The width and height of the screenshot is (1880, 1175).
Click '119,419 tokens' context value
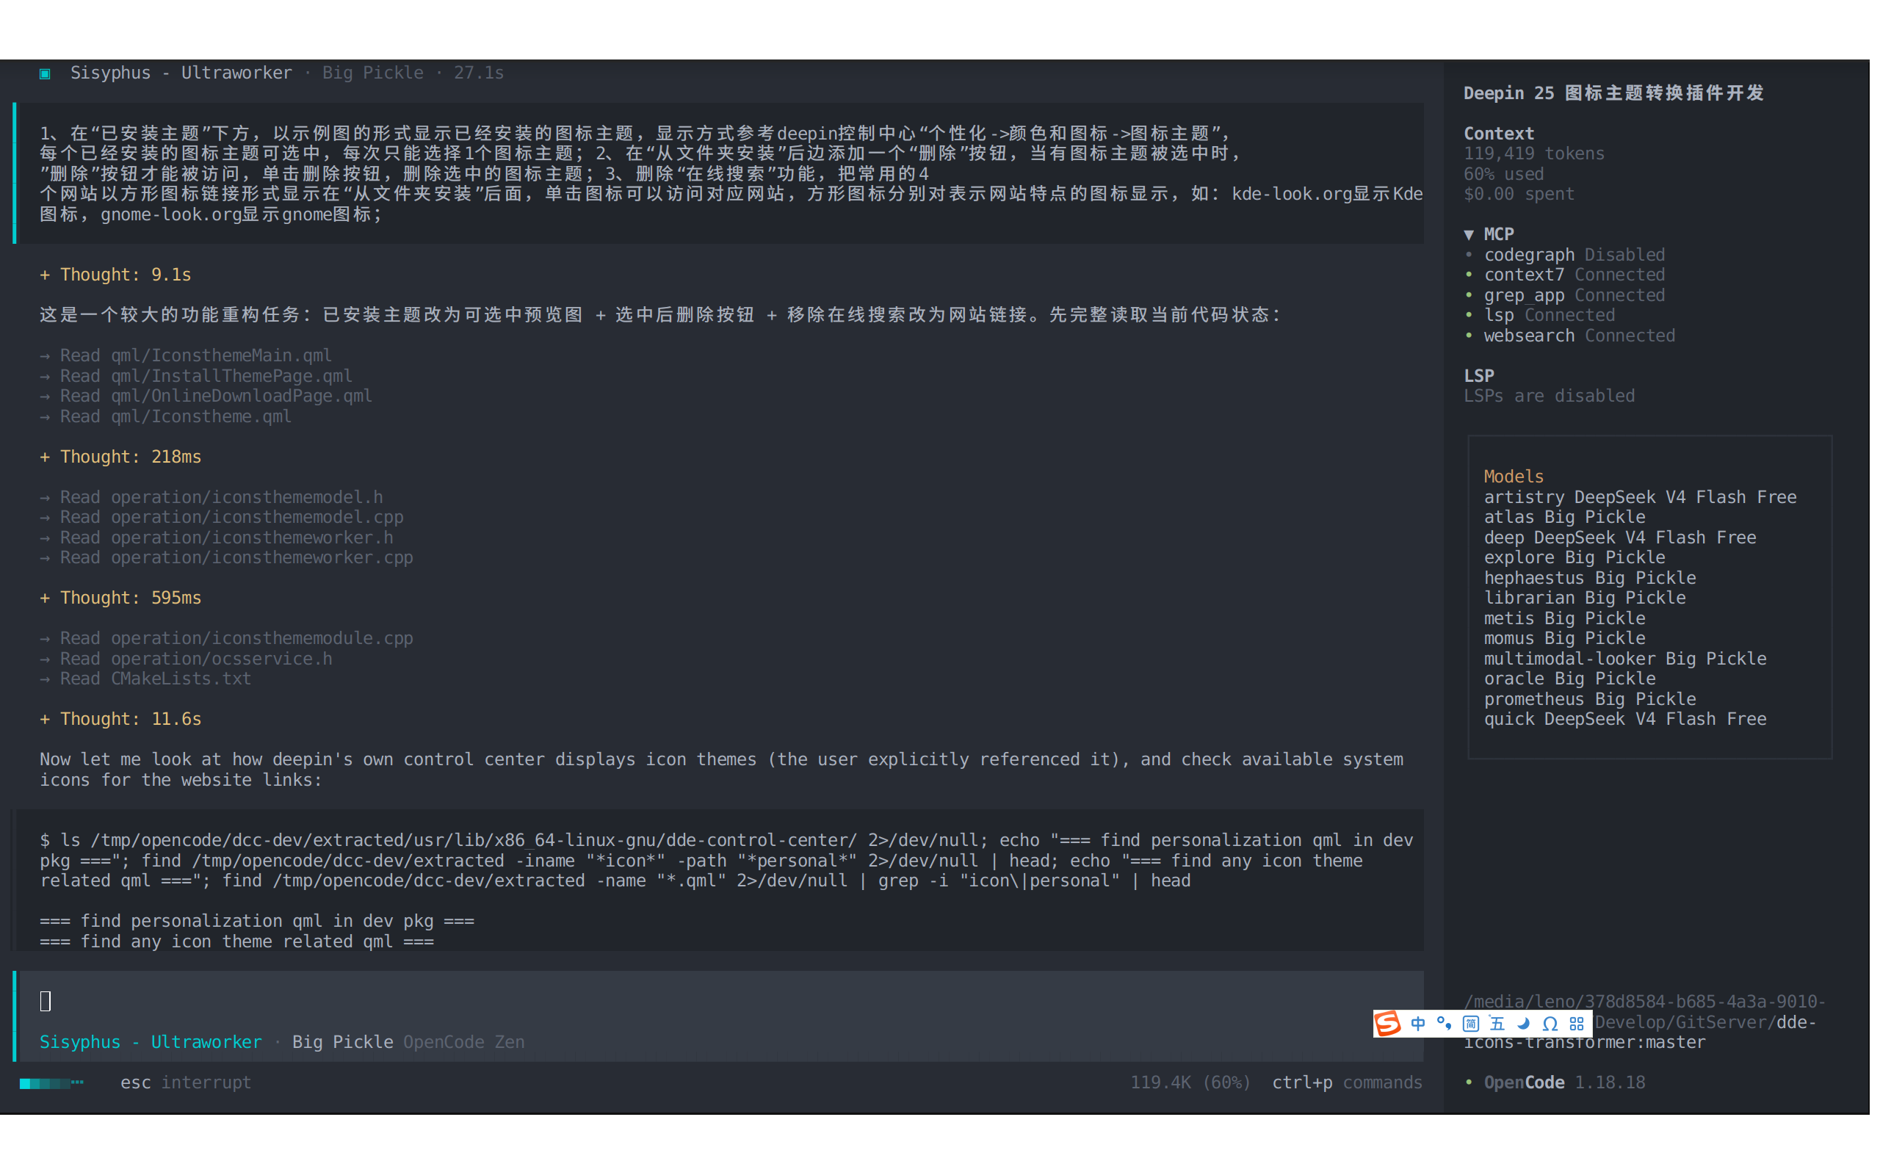pos(1534,153)
